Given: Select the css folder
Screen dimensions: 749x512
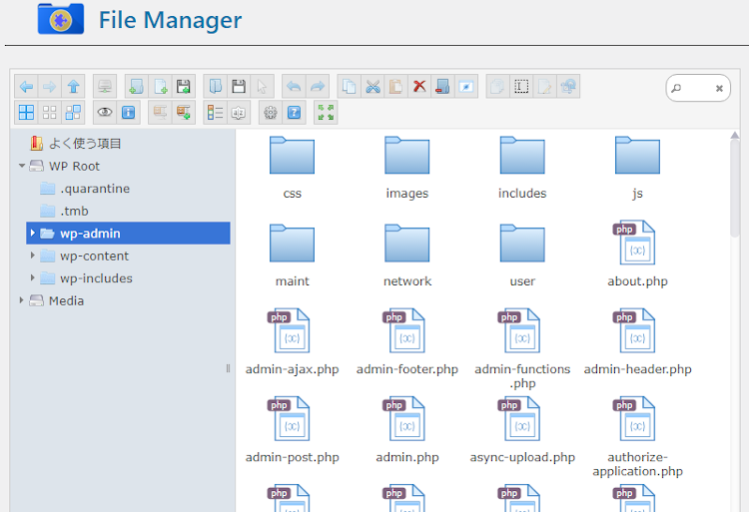Looking at the screenshot, I should pos(292,167).
